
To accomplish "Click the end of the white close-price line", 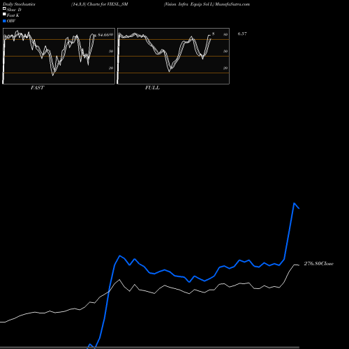I will pos(299,265).
